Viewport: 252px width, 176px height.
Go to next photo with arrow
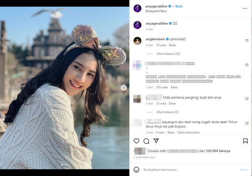click(124, 88)
